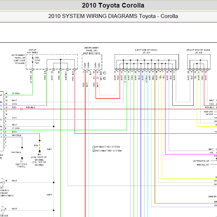Select the "GRY" label at connector pin 9
This screenshot has width=217, height=217.
pos(14,118)
